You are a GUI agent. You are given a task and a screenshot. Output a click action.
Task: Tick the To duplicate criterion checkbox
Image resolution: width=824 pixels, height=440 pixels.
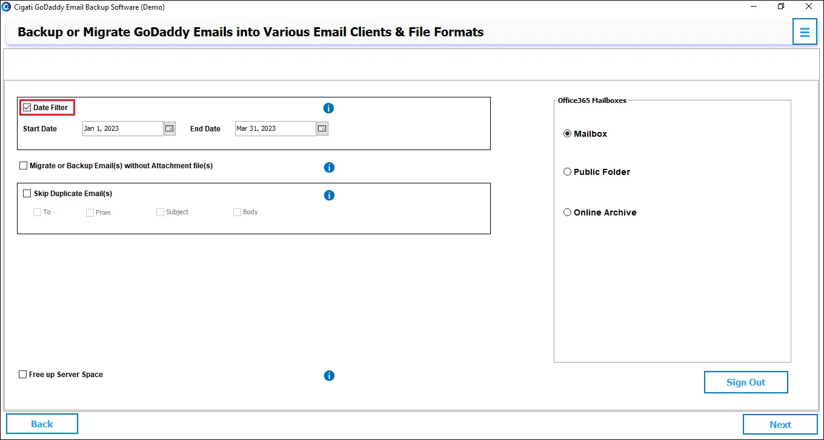coord(37,212)
